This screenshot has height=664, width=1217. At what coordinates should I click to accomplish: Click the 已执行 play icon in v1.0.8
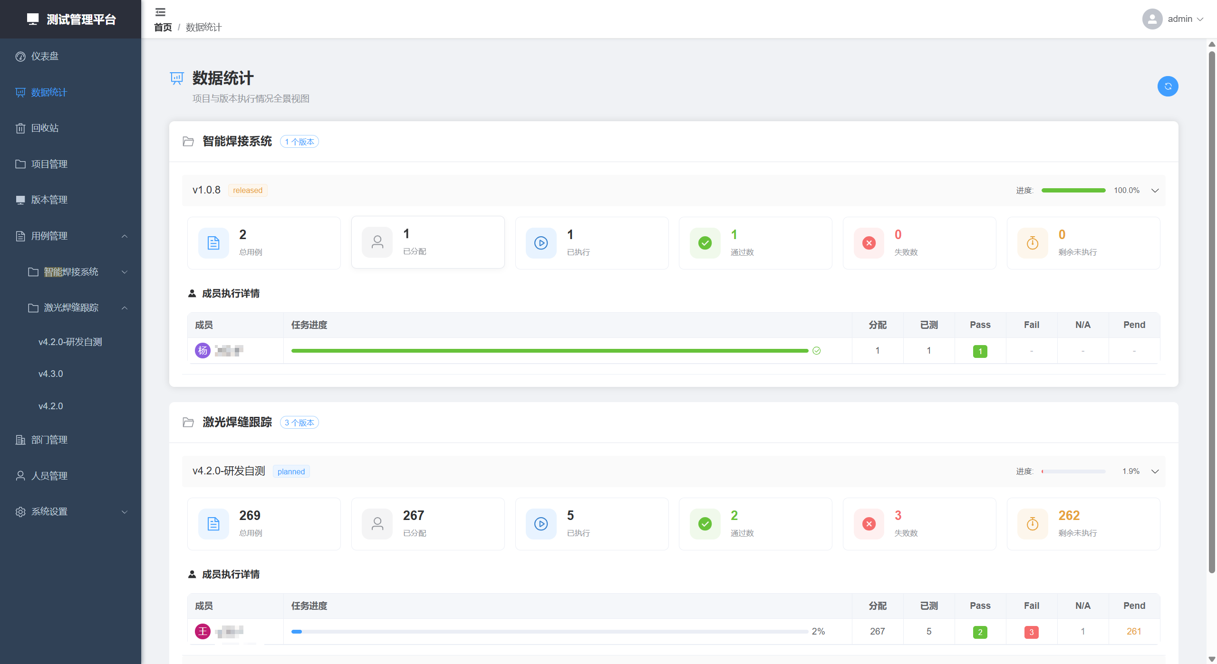pyautogui.click(x=541, y=243)
